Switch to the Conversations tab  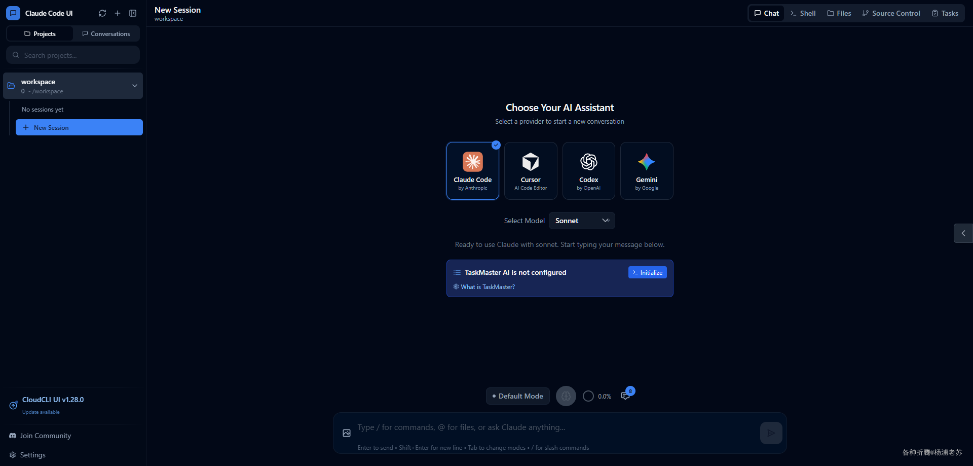pyautogui.click(x=106, y=34)
